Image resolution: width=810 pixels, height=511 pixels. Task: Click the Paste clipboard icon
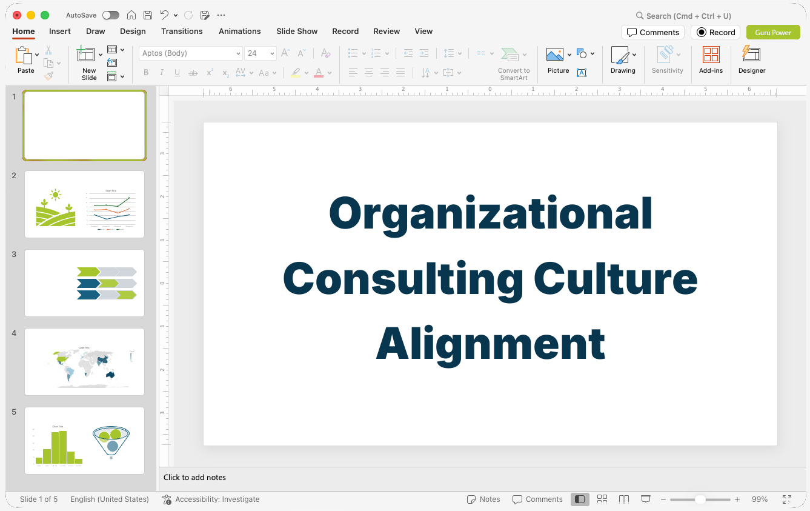click(x=24, y=55)
